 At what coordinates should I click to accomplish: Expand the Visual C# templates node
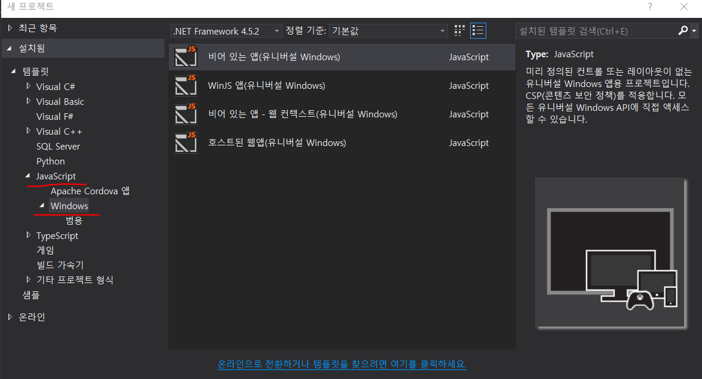tap(28, 86)
